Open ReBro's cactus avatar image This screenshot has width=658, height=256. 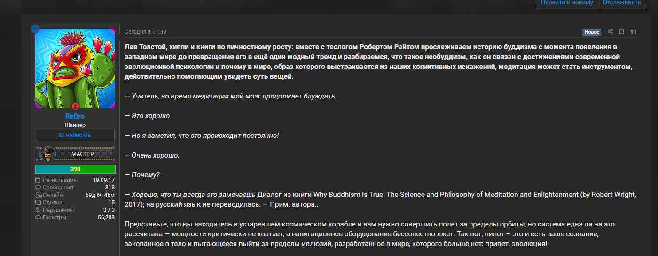(x=75, y=68)
